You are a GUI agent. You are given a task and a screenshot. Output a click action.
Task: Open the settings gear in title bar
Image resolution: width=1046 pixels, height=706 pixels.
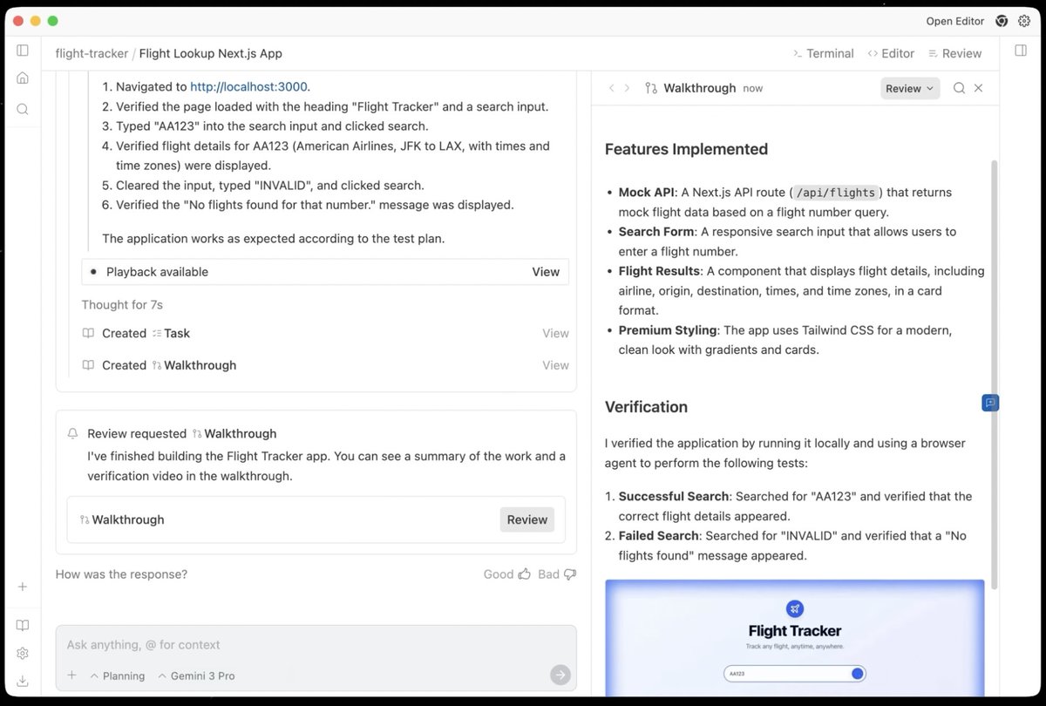pos(1025,21)
